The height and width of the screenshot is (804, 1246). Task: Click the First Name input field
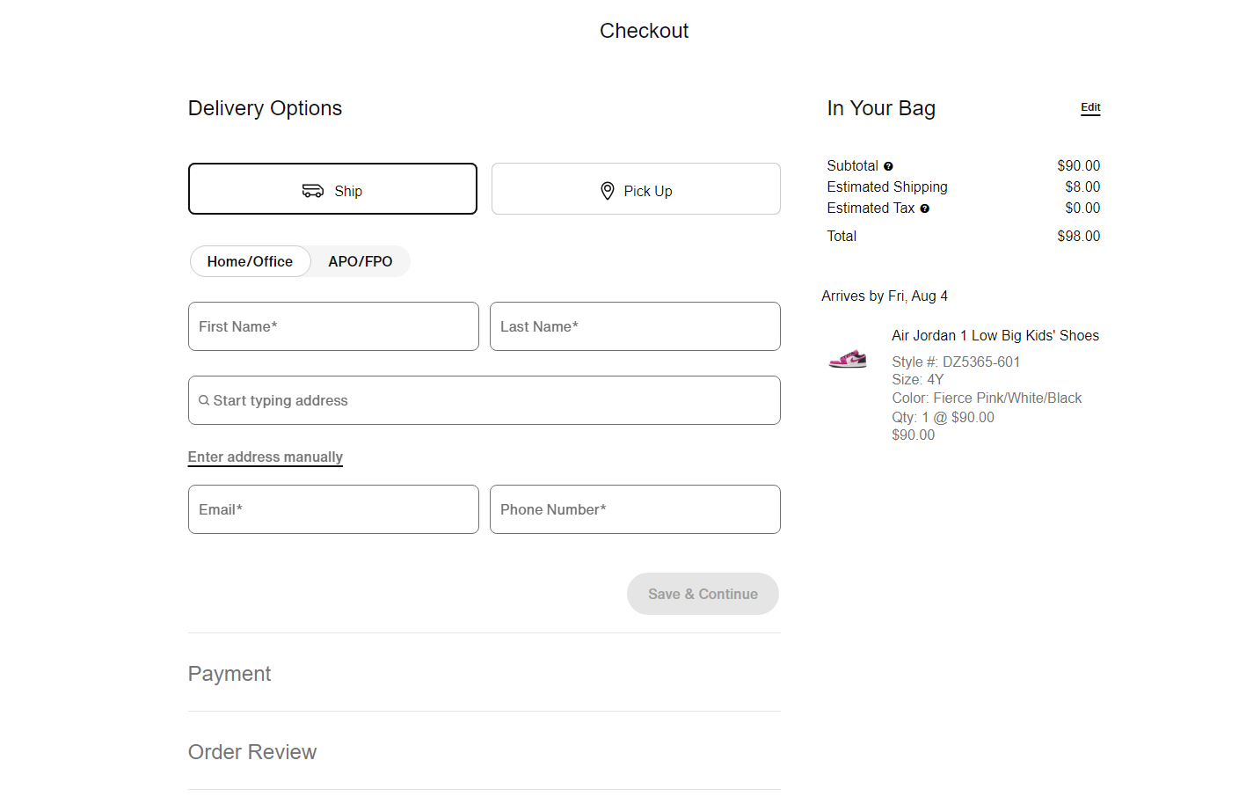pyautogui.click(x=333, y=326)
